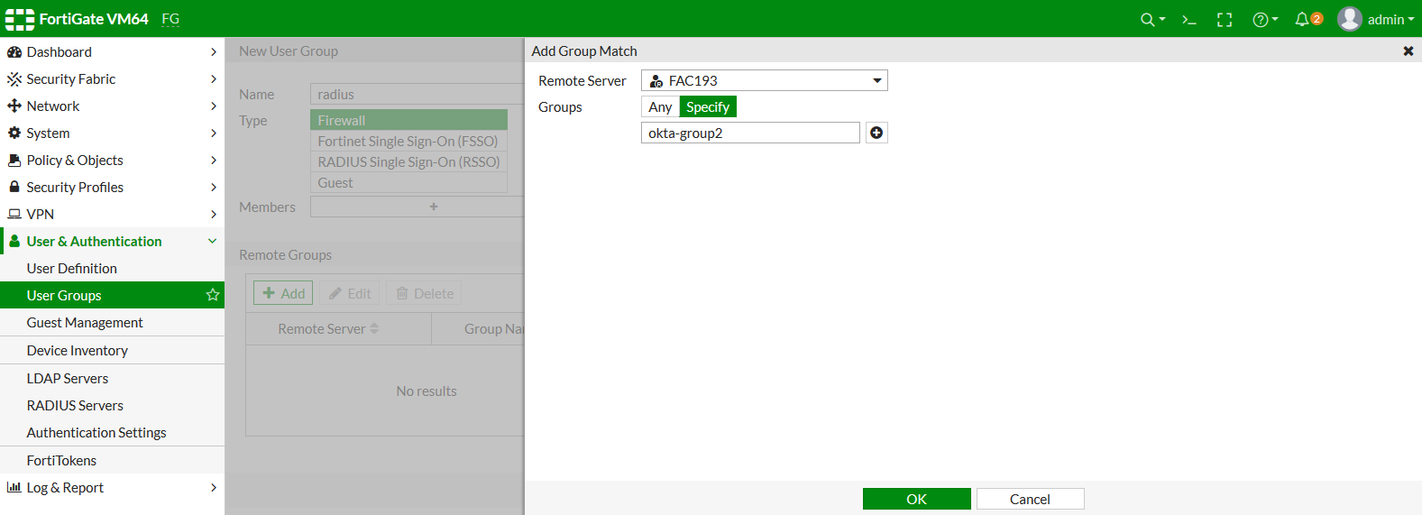Choose RADIUS Single Sign-On (RSSO) type
The height and width of the screenshot is (515, 1422).
click(x=408, y=162)
